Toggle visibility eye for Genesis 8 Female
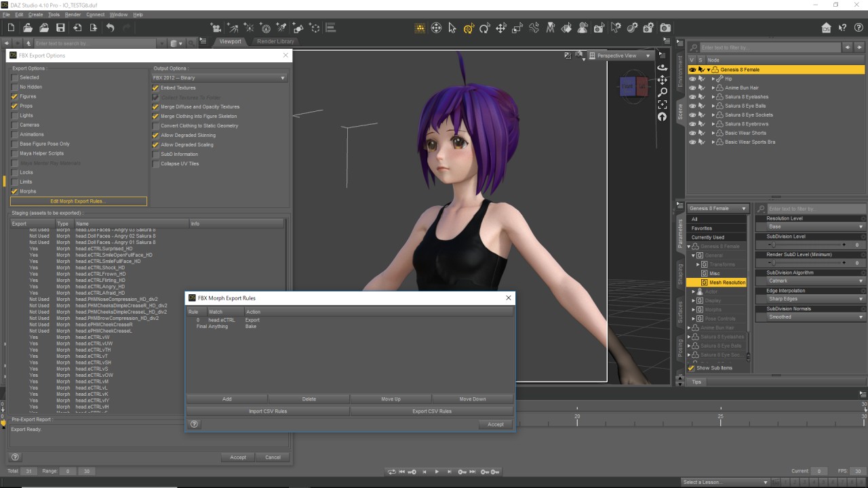 (x=692, y=70)
